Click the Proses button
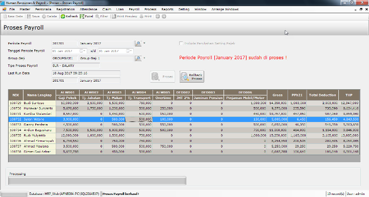Viewport: 369px width, 197px height. coord(163,77)
